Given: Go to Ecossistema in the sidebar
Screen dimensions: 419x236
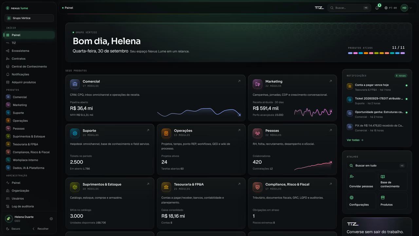Looking at the screenshot, I should click(x=29, y=51).
